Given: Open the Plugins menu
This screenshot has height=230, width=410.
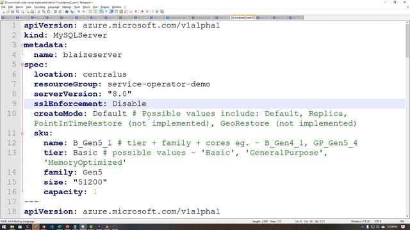Looking at the screenshot, I should coord(105,7).
